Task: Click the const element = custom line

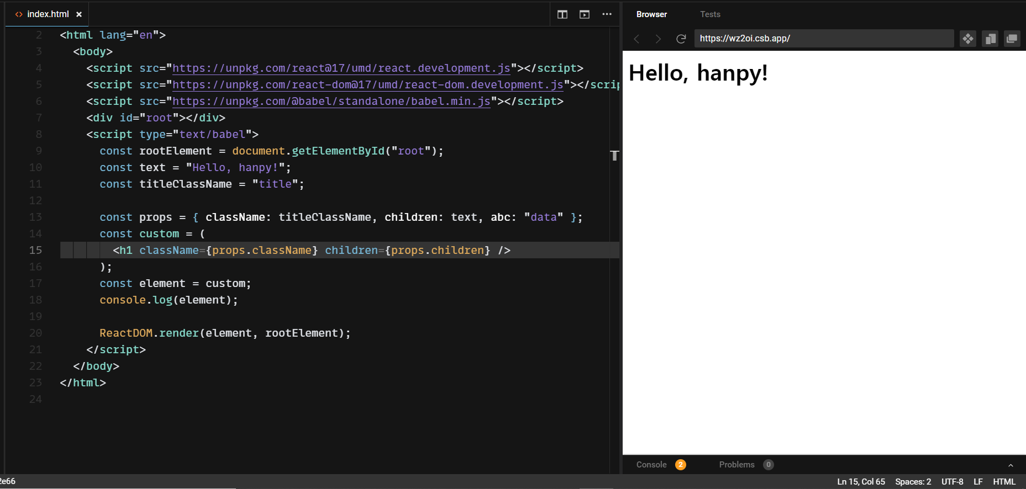Action: pyautogui.click(x=175, y=284)
